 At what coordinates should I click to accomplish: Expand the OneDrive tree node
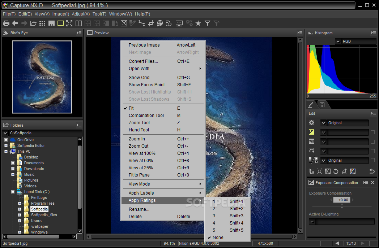[x=6, y=140]
